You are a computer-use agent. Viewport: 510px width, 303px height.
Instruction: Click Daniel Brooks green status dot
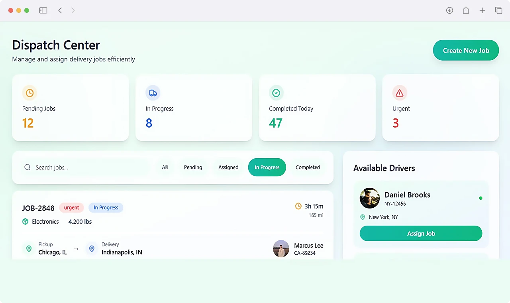coord(481,198)
